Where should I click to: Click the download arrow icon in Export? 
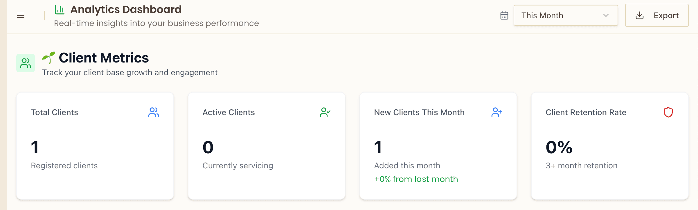coord(640,16)
